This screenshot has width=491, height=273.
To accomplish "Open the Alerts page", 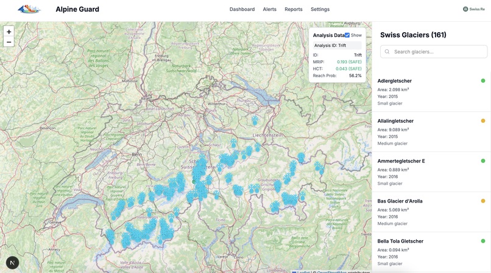I will (x=270, y=9).
